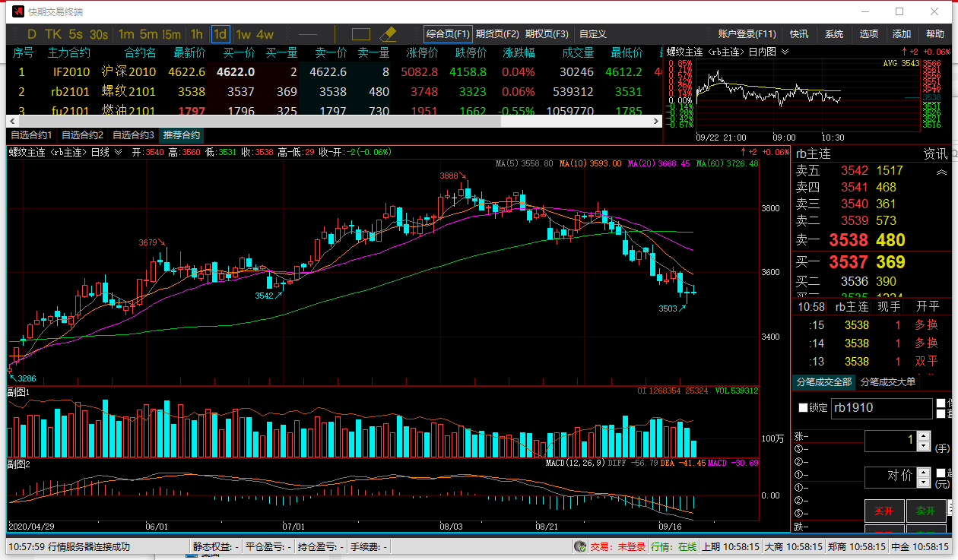Increase order quantity with up stepper
The height and width of the screenshot is (560, 958).
pyautogui.click(x=924, y=436)
